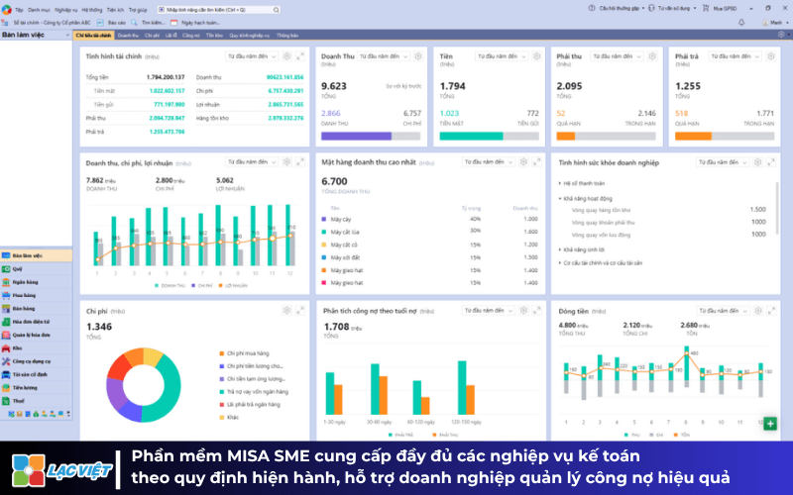
Task: Click the Phải thu orange progress bar
Action: (565, 136)
